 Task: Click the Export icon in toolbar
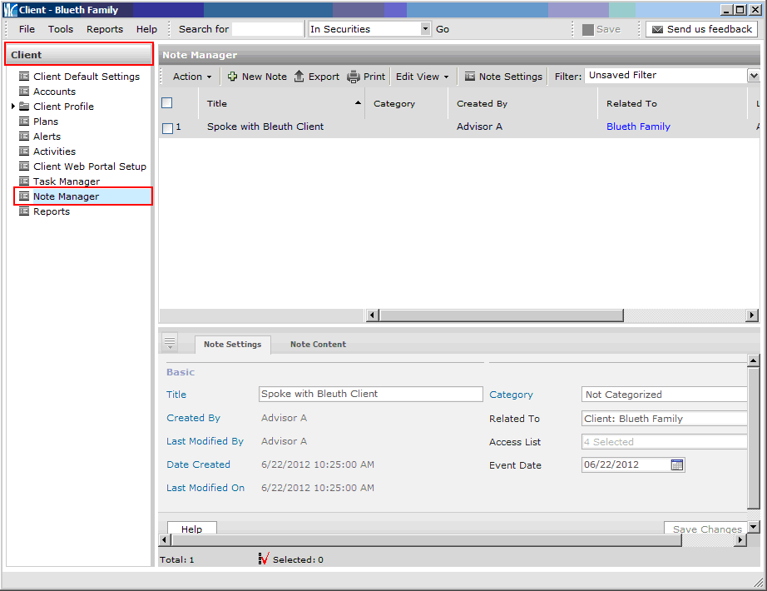pyautogui.click(x=299, y=77)
